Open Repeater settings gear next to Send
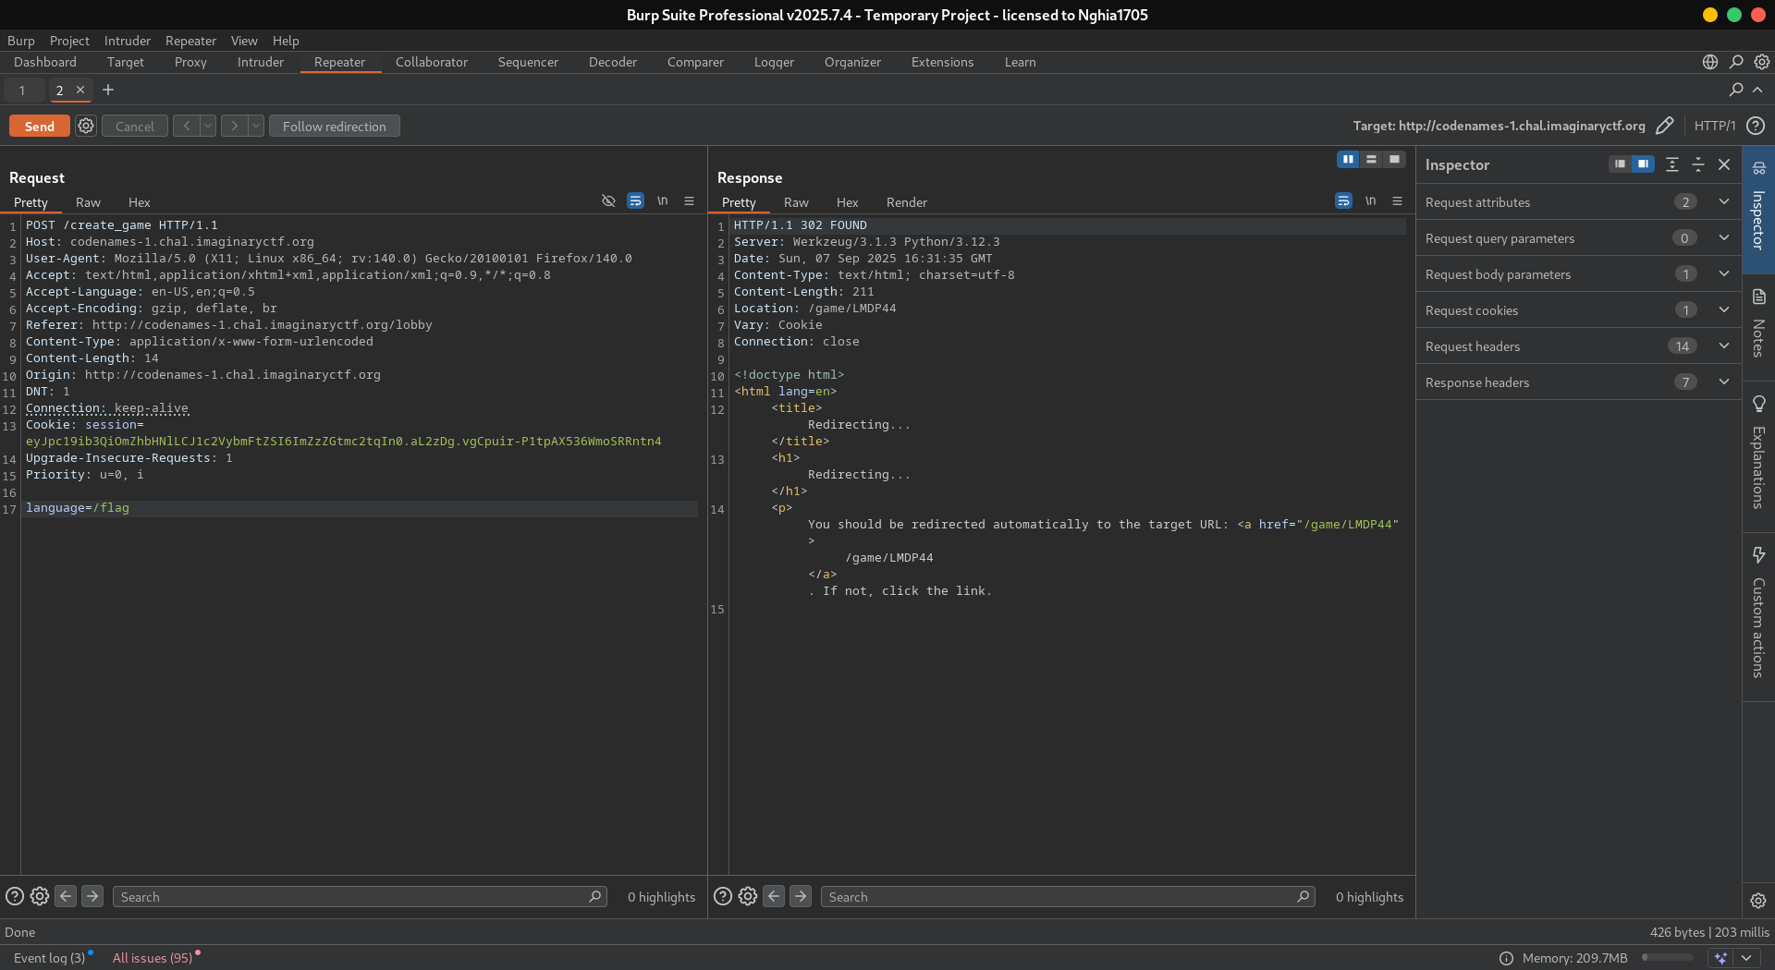Viewport: 1775px width, 970px height. point(86,126)
